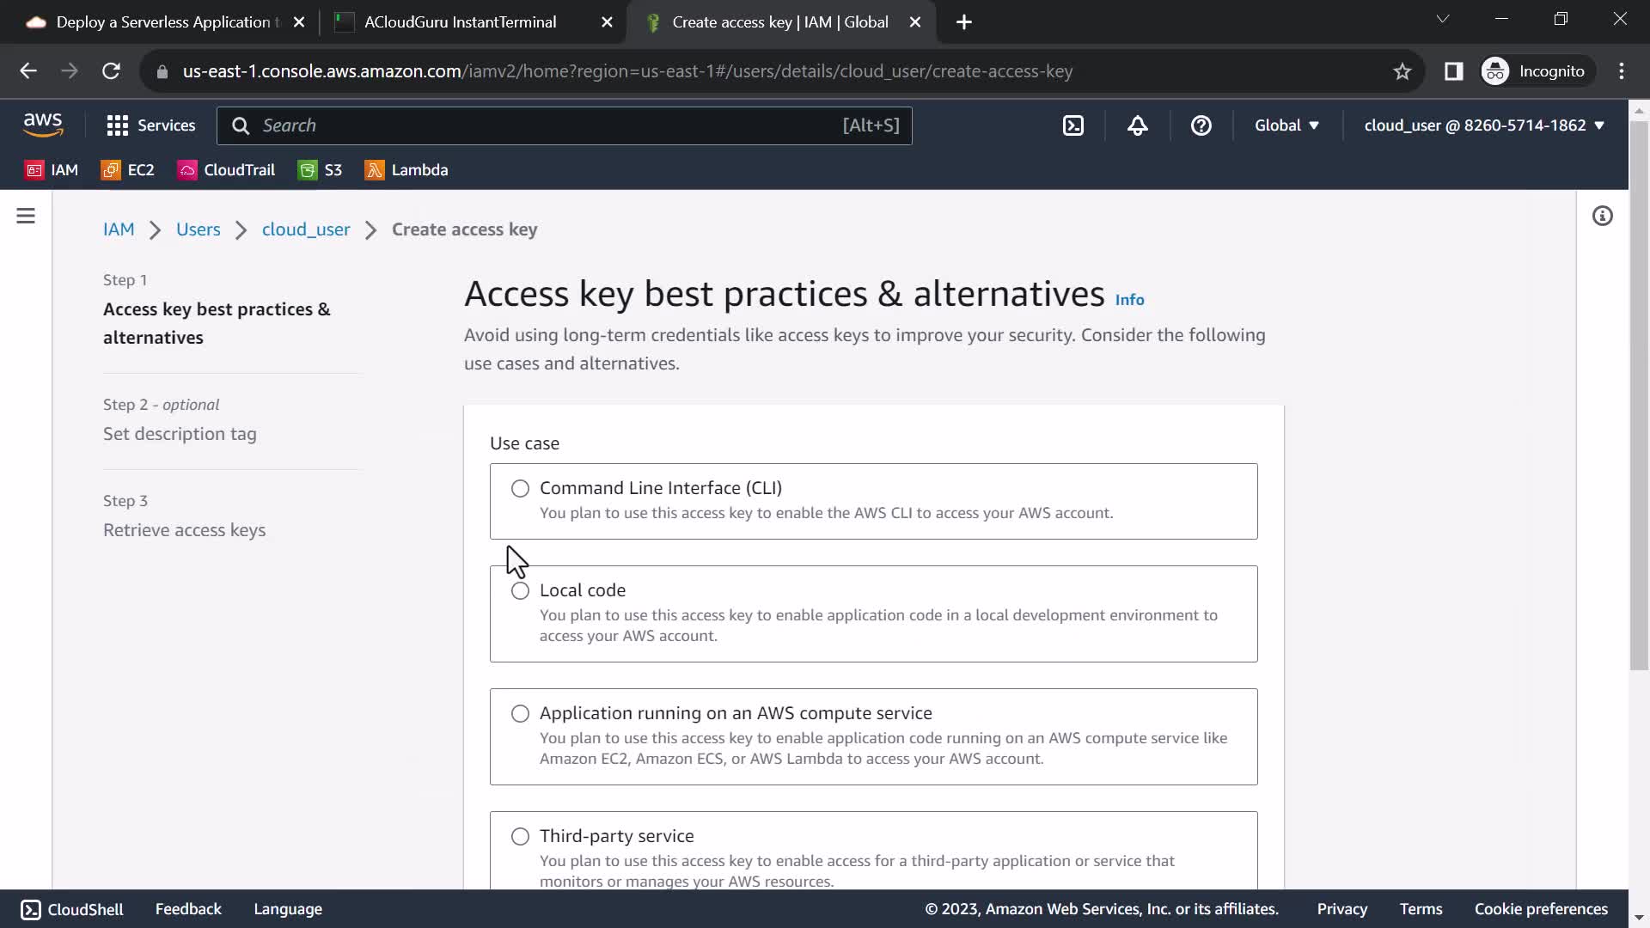Open the Services grid menu icon
Viewport: 1650px width, 928px height.
118,125
